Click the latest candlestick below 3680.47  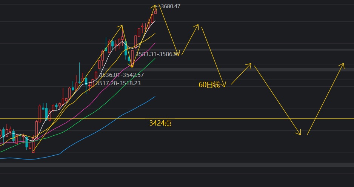155,12
